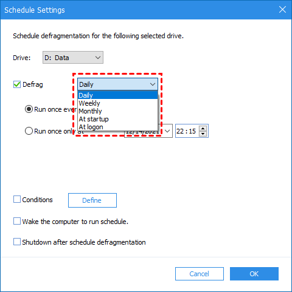Choose Daily from the frequency list
This screenshot has height=292, width=292.
coord(117,95)
